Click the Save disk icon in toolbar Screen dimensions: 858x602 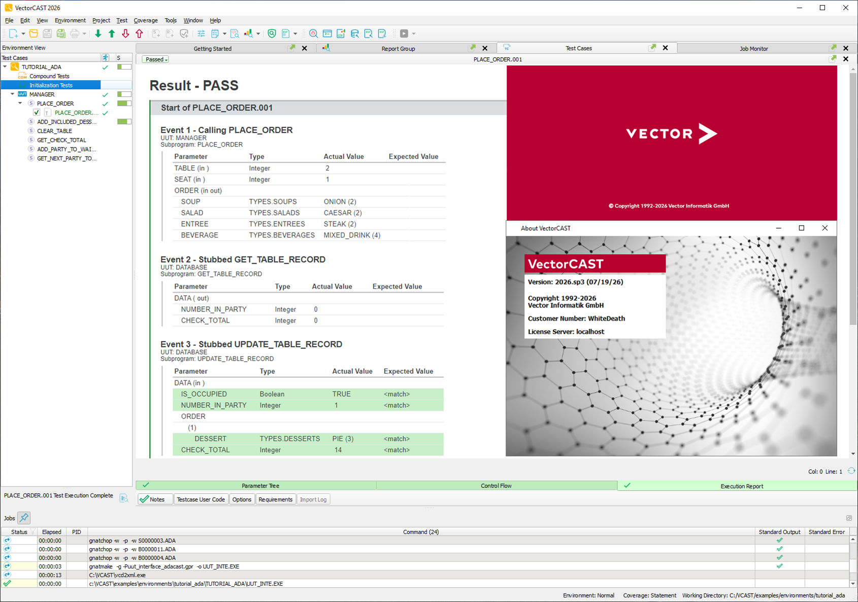tap(47, 33)
